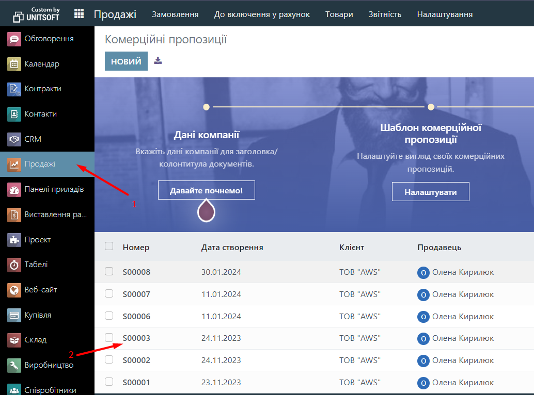The width and height of the screenshot is (534, 395).
Task: Launch the CRM app icon
Action: [x=14, y=139]
